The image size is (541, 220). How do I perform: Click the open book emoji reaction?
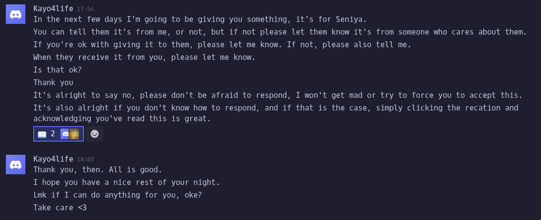tap(42, 134)
